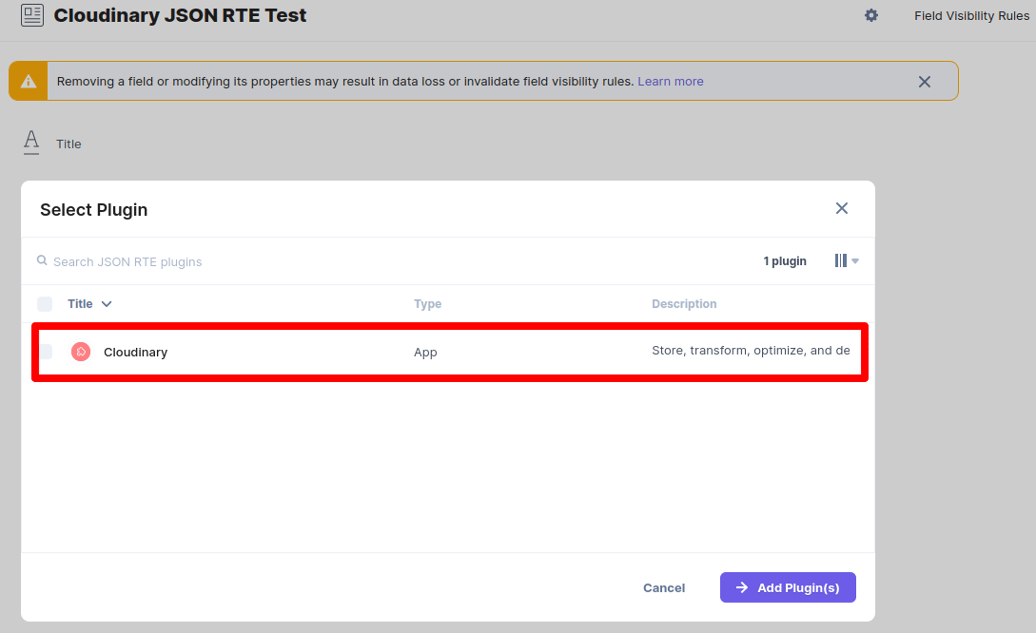Image resolution: width=1036 pixels, height=633 pixels.
Task: Click the Type column header
Action: (x=427, y=304)
